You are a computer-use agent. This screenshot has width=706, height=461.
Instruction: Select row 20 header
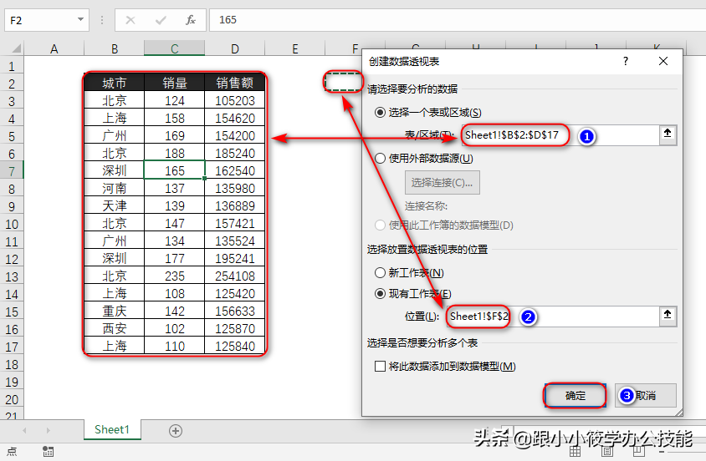point(12,399)
